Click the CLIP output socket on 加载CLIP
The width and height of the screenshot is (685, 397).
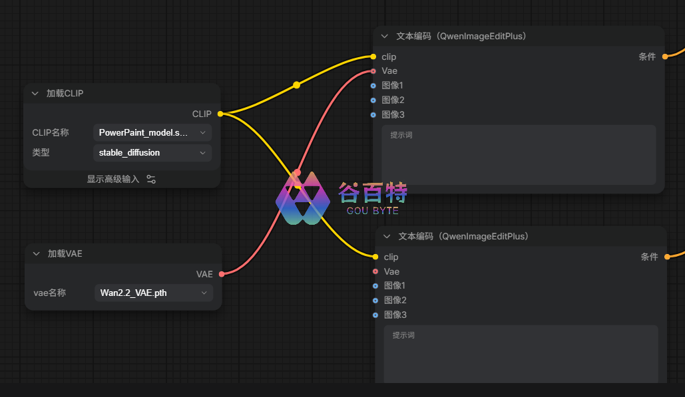220,114
